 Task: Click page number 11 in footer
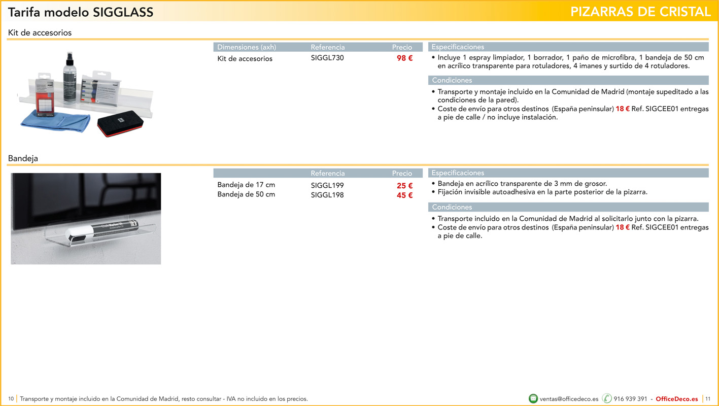(708, 399)
